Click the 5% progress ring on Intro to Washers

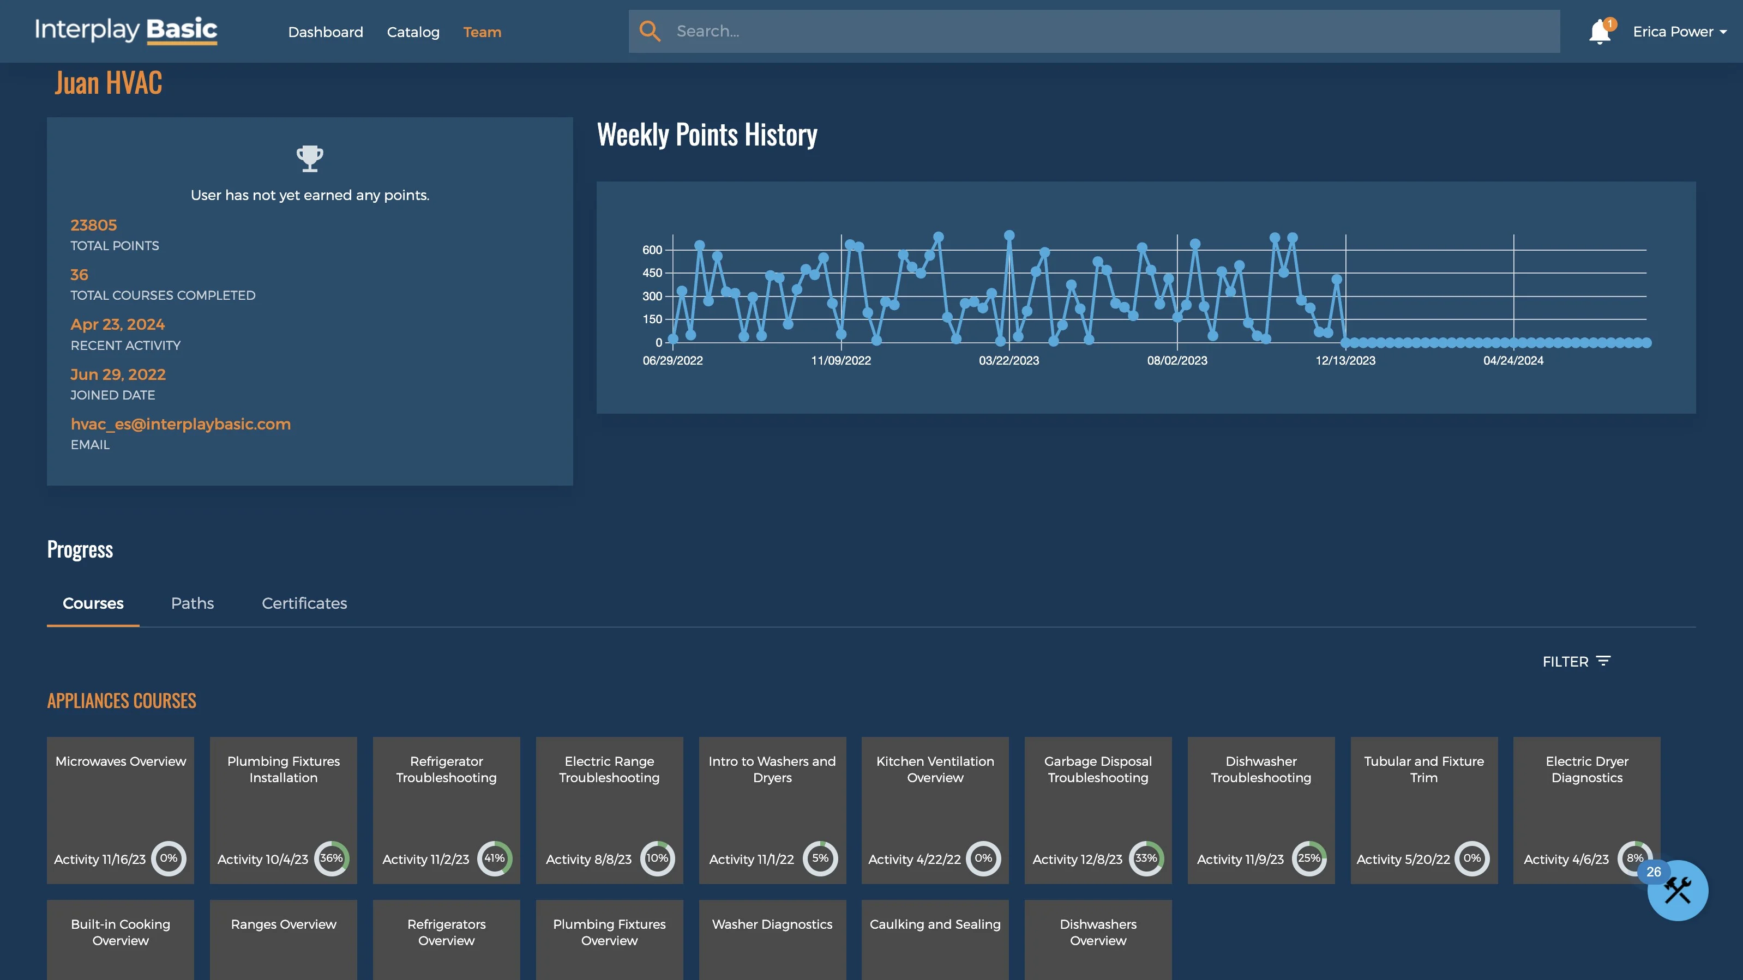(x=820, y=858)
